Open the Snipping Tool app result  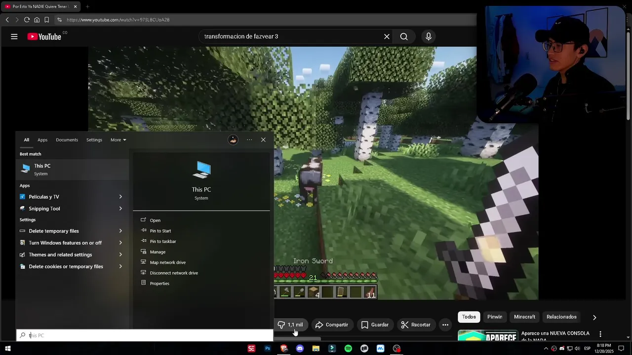pyautogui.click(x=64, y=209)
